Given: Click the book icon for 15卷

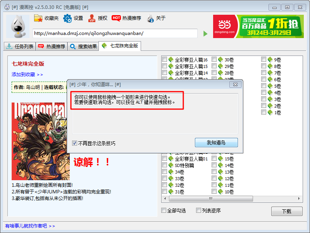Looking at the screenshot, I should [220, 159].
